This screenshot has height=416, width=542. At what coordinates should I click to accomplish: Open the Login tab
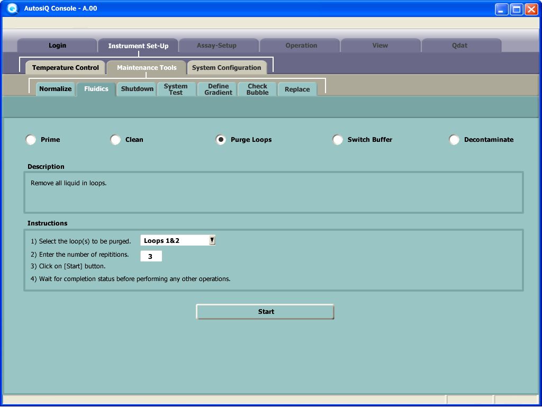pos(57,46)
